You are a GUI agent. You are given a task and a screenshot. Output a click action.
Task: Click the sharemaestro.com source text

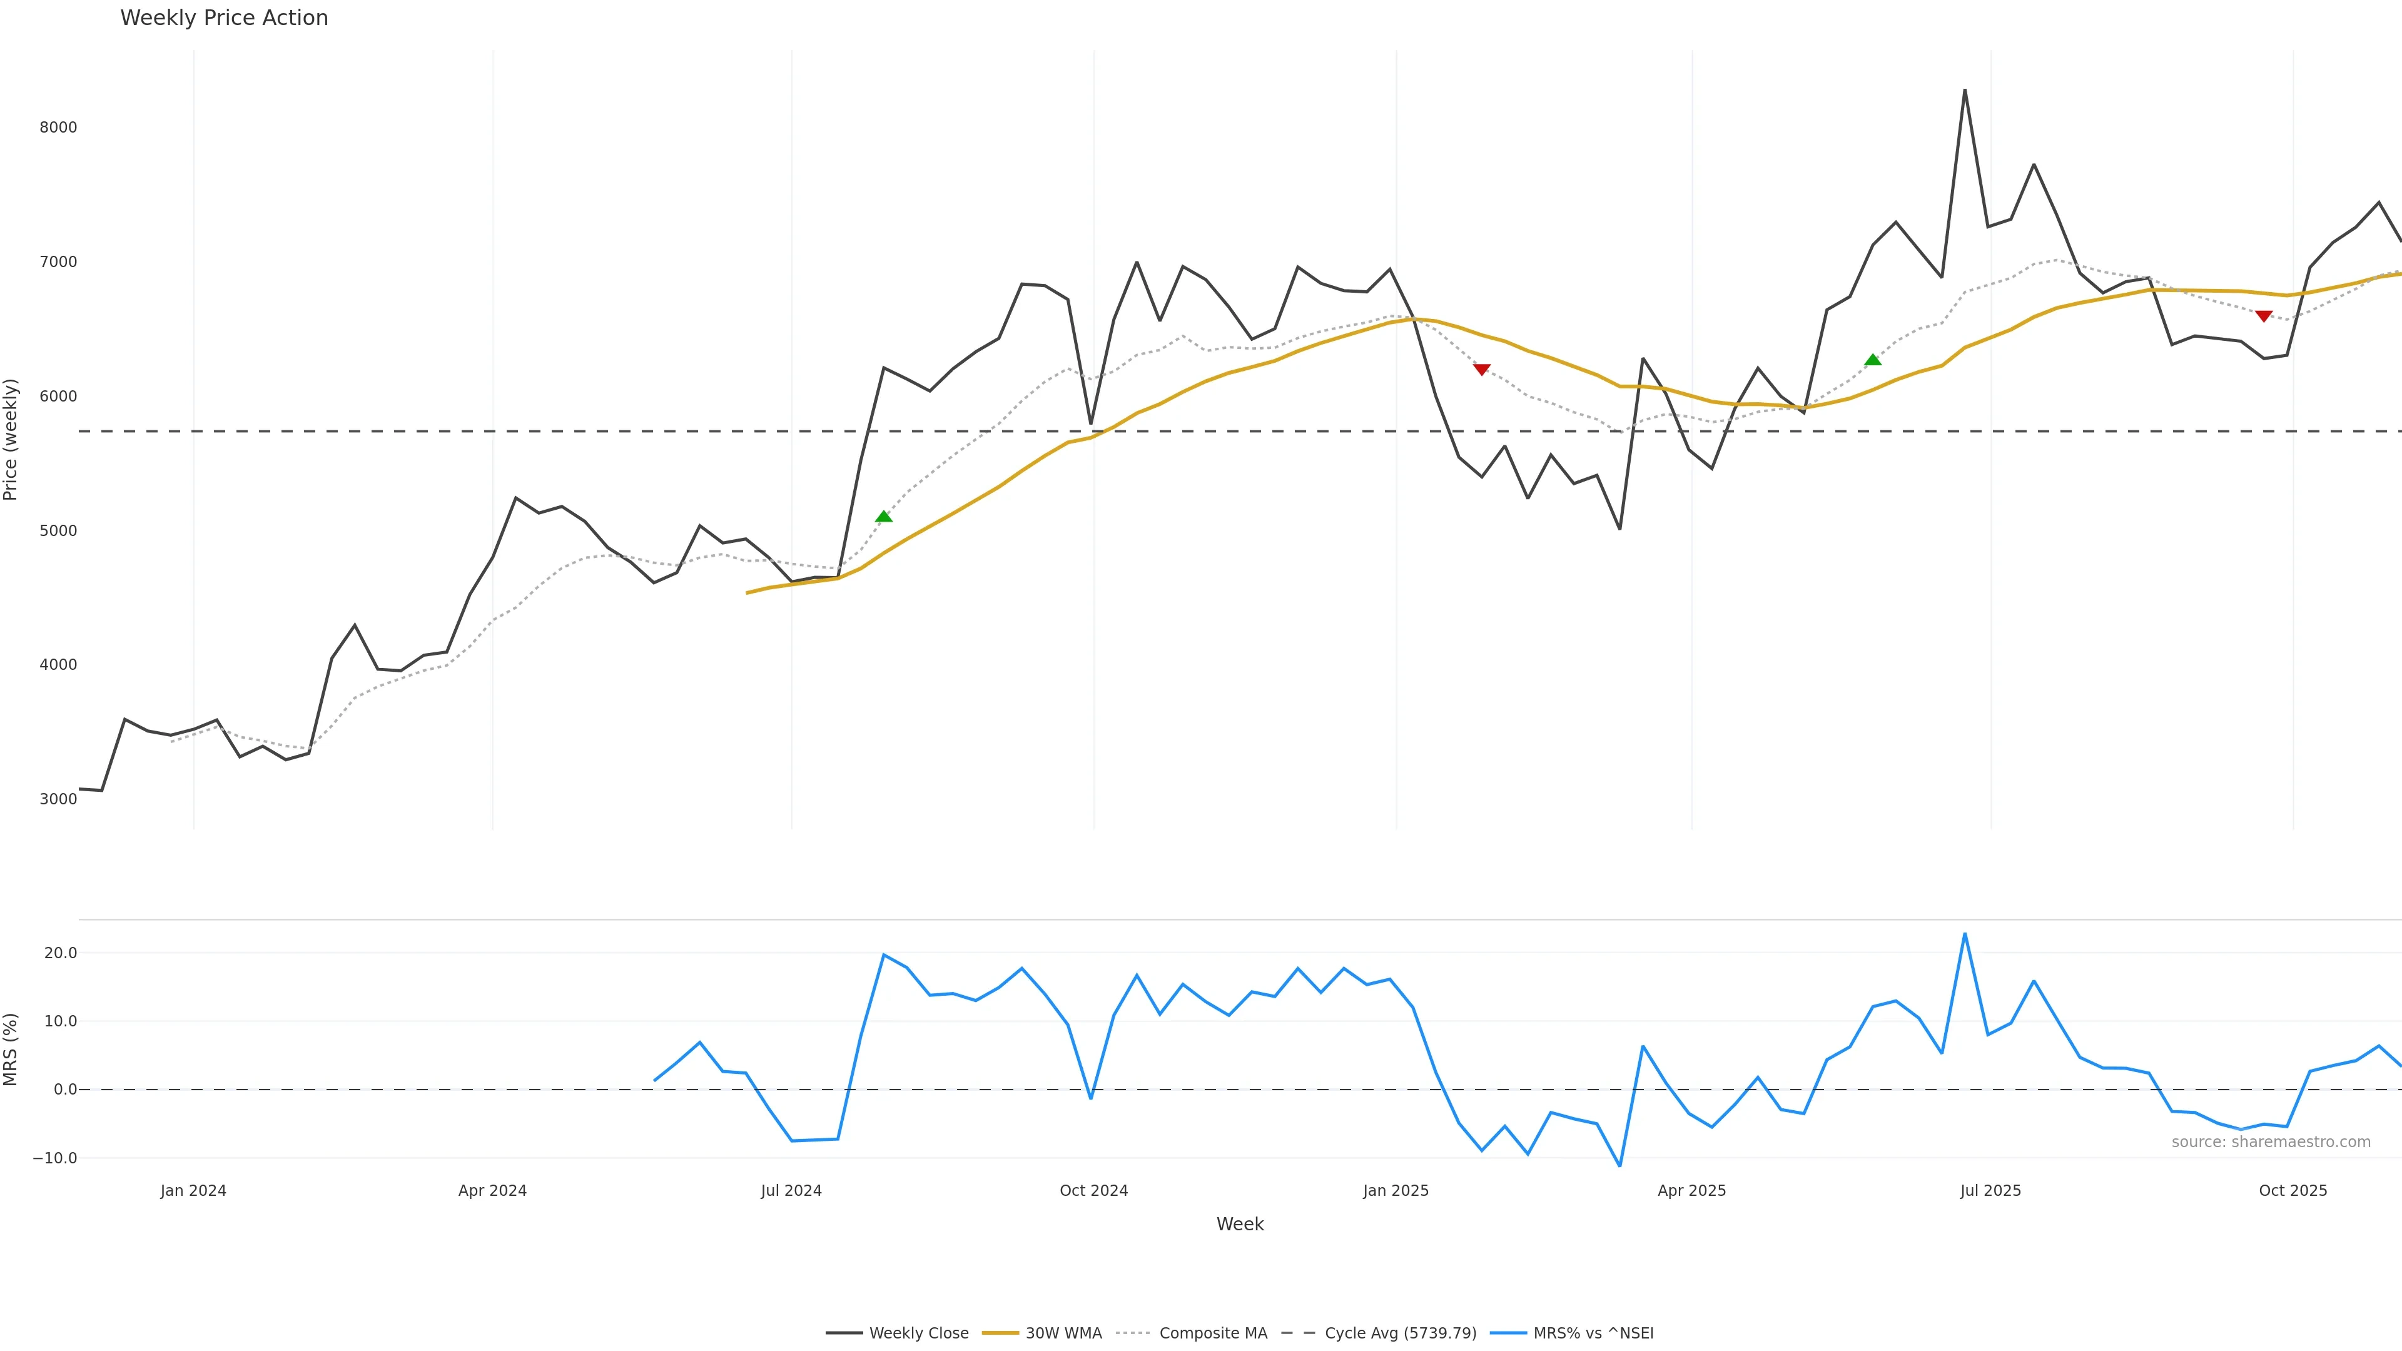2271,1142
